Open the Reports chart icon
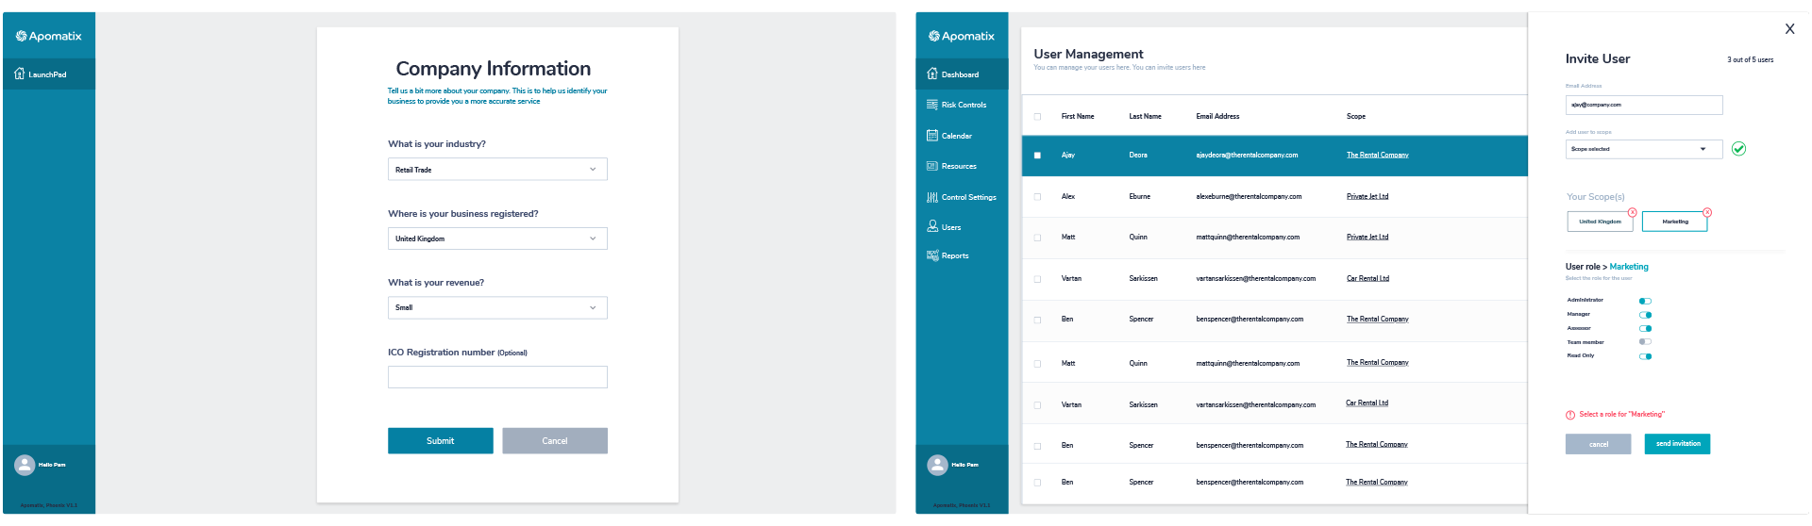Viewport: 1812px width, 526px height. (x=931, y=255)
